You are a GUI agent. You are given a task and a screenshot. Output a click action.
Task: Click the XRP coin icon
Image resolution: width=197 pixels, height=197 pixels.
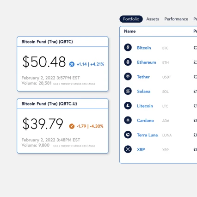point(128,149)
